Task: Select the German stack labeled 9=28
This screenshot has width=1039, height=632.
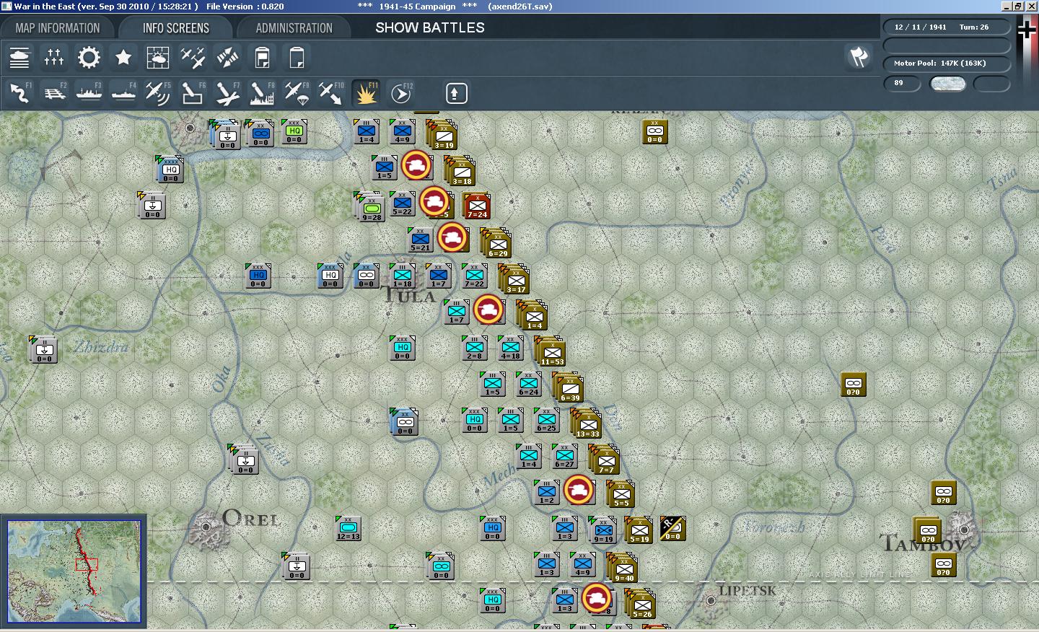Action: point(370,207)
